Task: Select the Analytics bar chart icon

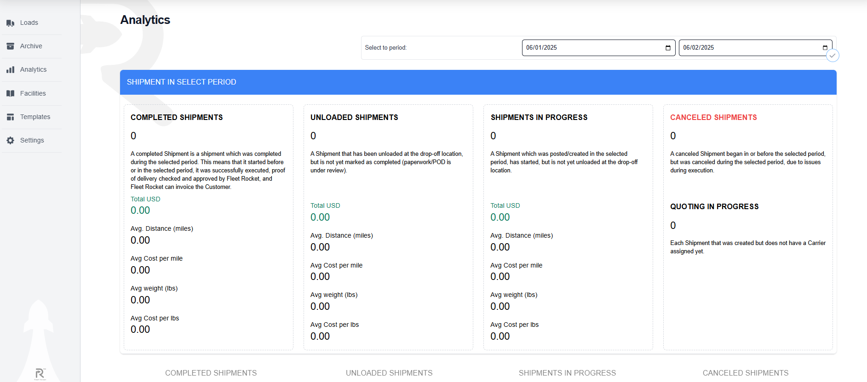Action: [x=10, y=70]
